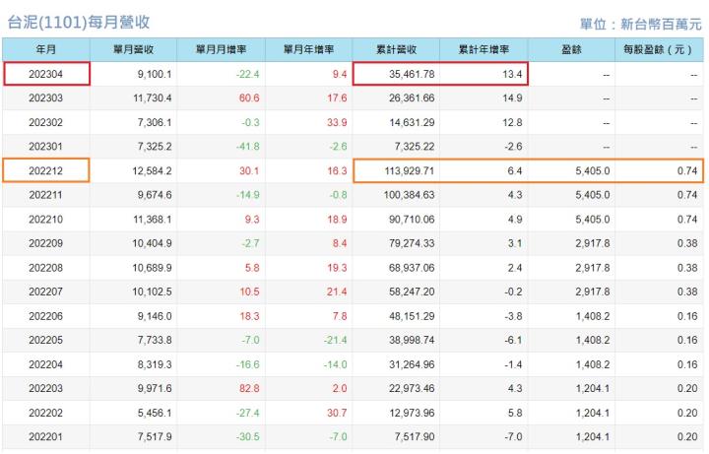Select the 202205 month cell
The image size is (709, 454).
tap(46, 340)
